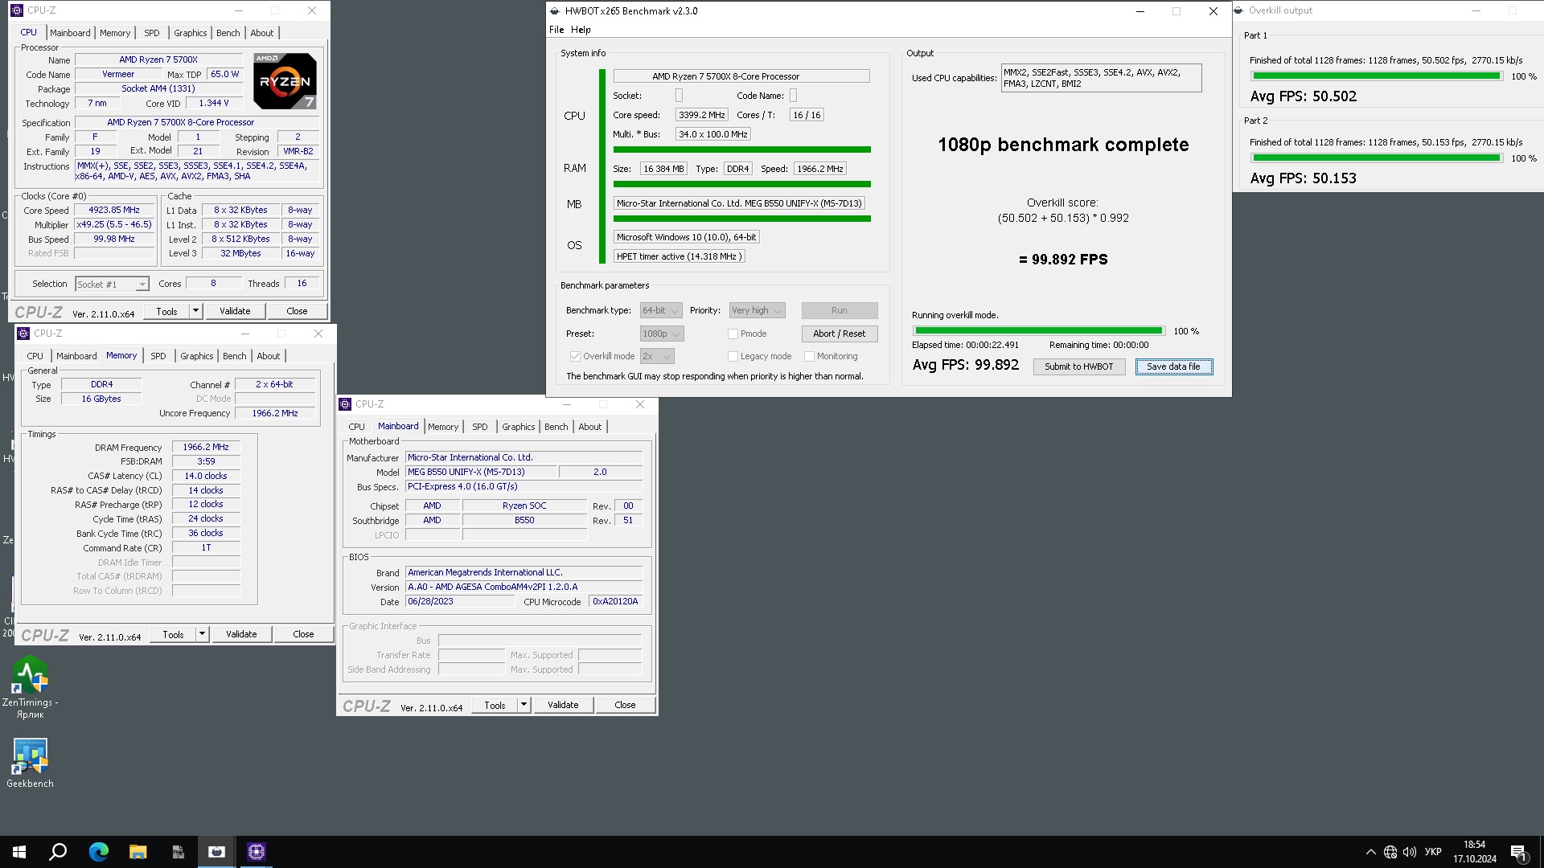Click Submit to HWBOT button
The width and height of the screenshot is (1544, 868).
pyautogui.click(x=1078, y=366)
